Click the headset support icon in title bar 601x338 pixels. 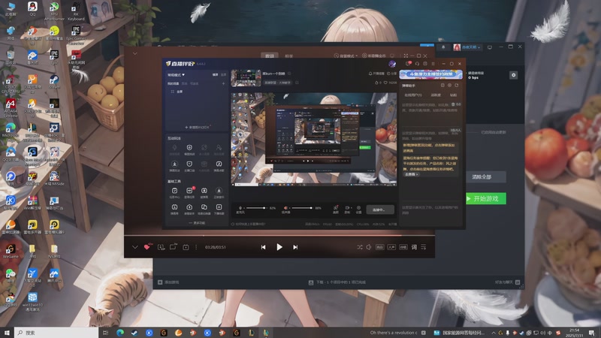click(x=417, y=64)
